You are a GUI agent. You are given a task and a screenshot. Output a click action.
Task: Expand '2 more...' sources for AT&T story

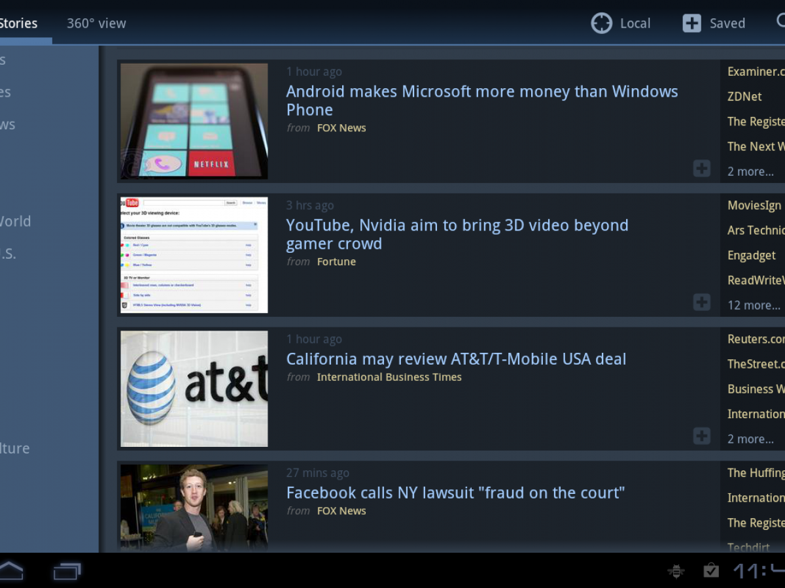[750, 439]
